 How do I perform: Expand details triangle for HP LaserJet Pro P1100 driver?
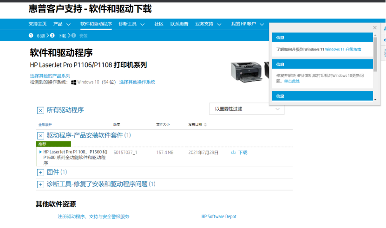coord(40,152)
